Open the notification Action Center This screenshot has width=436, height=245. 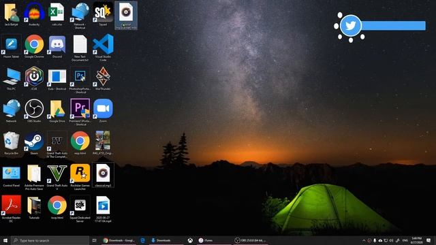point(429,240)
